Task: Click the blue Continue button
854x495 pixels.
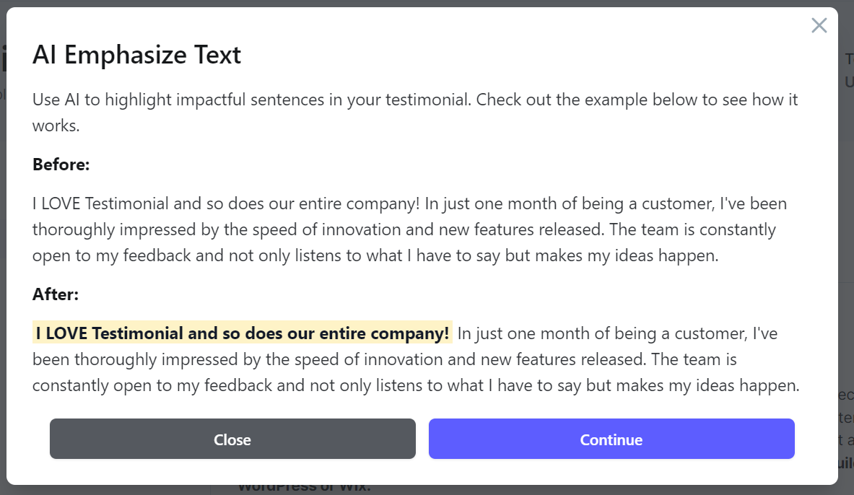Action: pyautogui.click(x=611, y=439)
